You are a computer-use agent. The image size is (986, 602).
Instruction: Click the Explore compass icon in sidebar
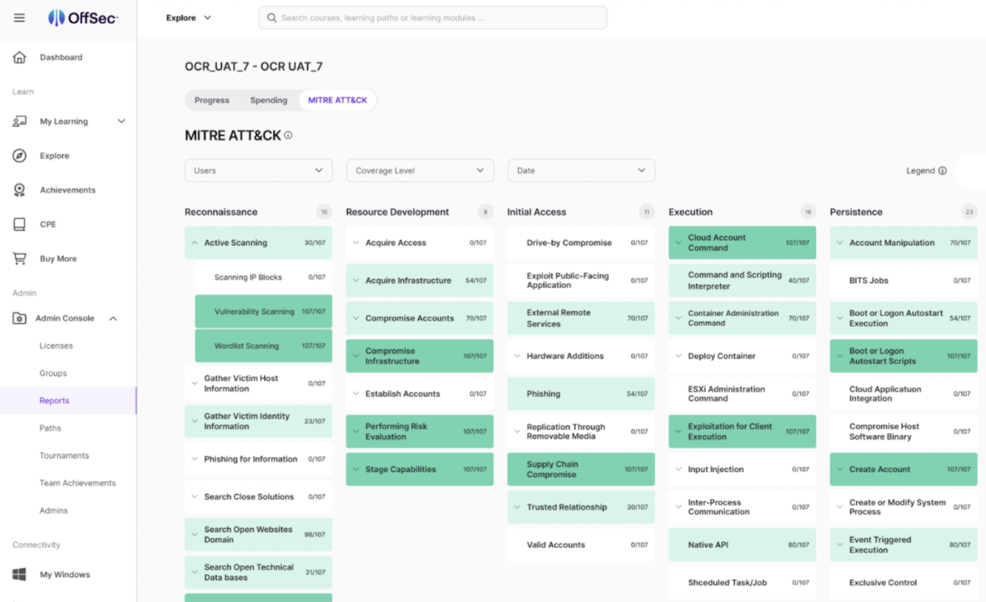click(x=19, y=155)
